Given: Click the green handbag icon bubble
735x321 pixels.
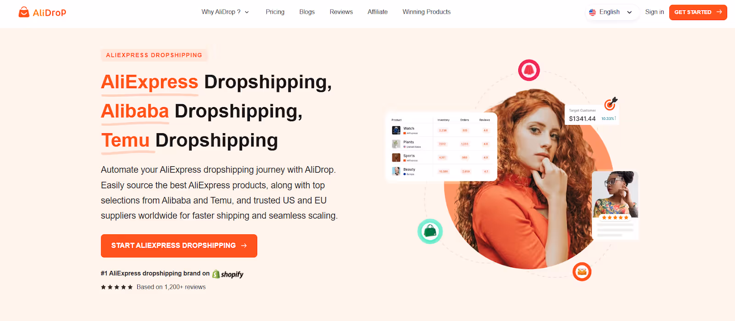Looking at the screenshot, I should (x=430, y=231).
